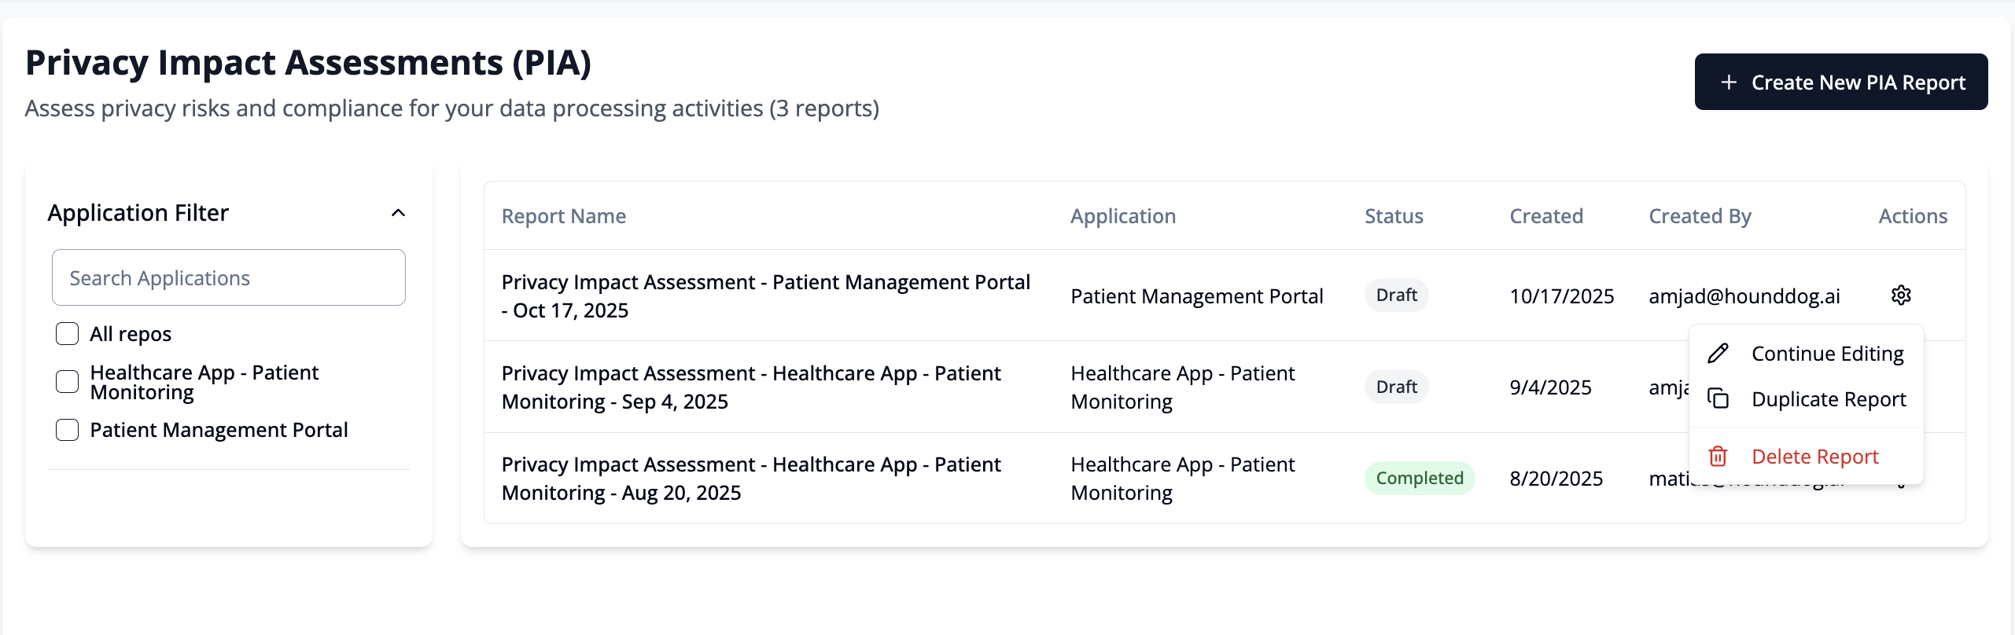Click the copy icon beside Duplicate Report

1718,399
